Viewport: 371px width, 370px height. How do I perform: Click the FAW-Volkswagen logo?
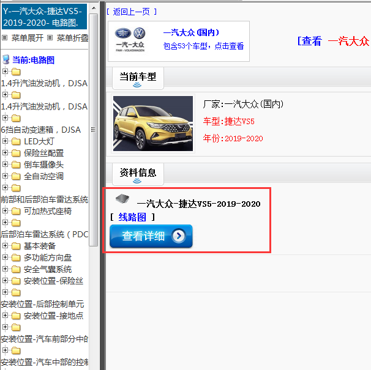click(x=130, y=40)
